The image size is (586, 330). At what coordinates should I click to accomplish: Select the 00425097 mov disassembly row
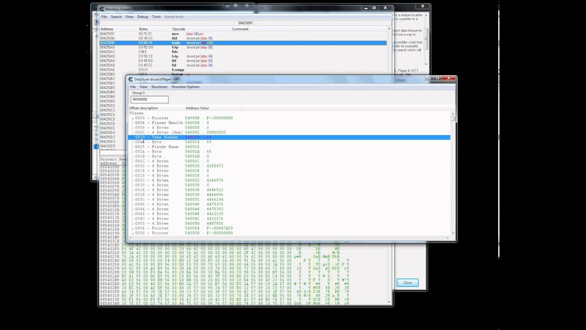[243, 34]
